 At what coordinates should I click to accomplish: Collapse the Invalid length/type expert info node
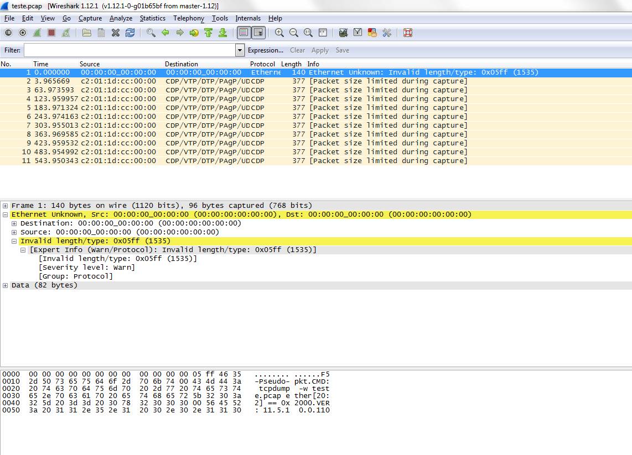pos(13,241)
